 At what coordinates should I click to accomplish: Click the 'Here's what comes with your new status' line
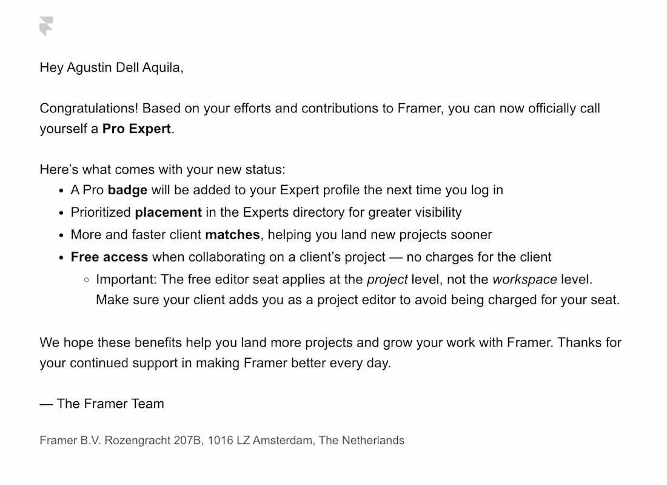[163, 169]
